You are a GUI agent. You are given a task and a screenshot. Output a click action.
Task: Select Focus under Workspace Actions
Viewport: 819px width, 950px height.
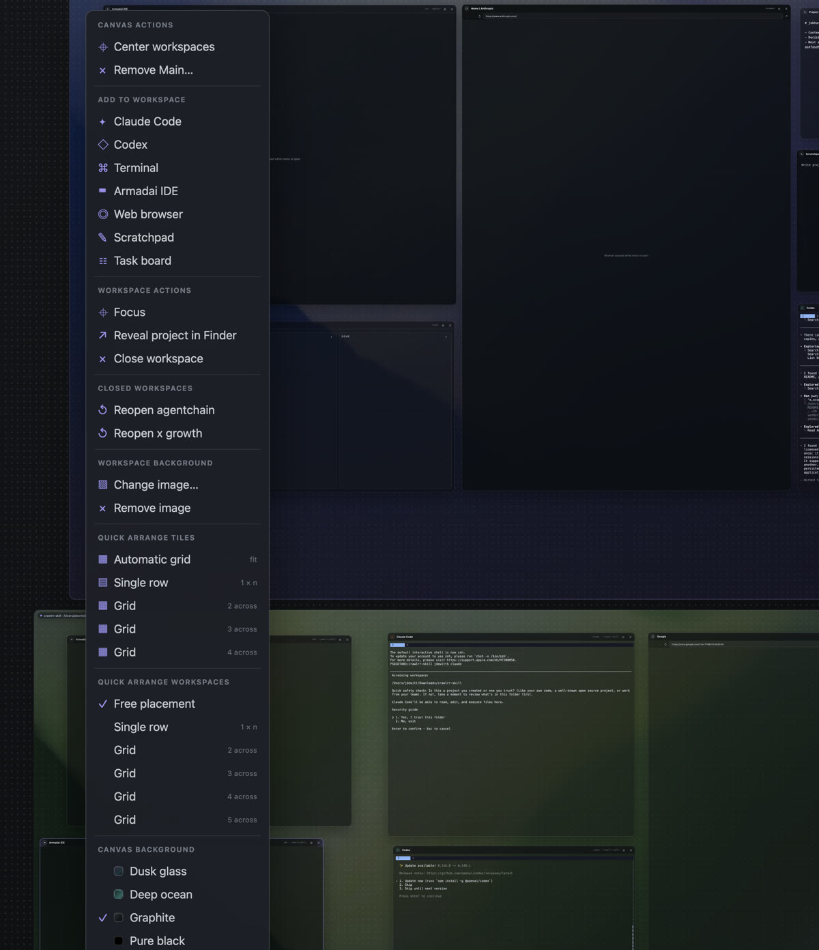coord(177,312)
